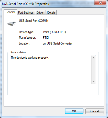Select the General tab
The image size is (108, 118).
pos(10,12)
